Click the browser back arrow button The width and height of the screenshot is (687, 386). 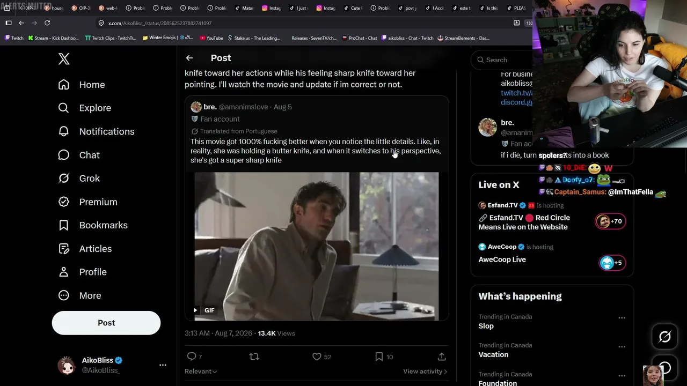pyautogui.click(x=21, y=23)
